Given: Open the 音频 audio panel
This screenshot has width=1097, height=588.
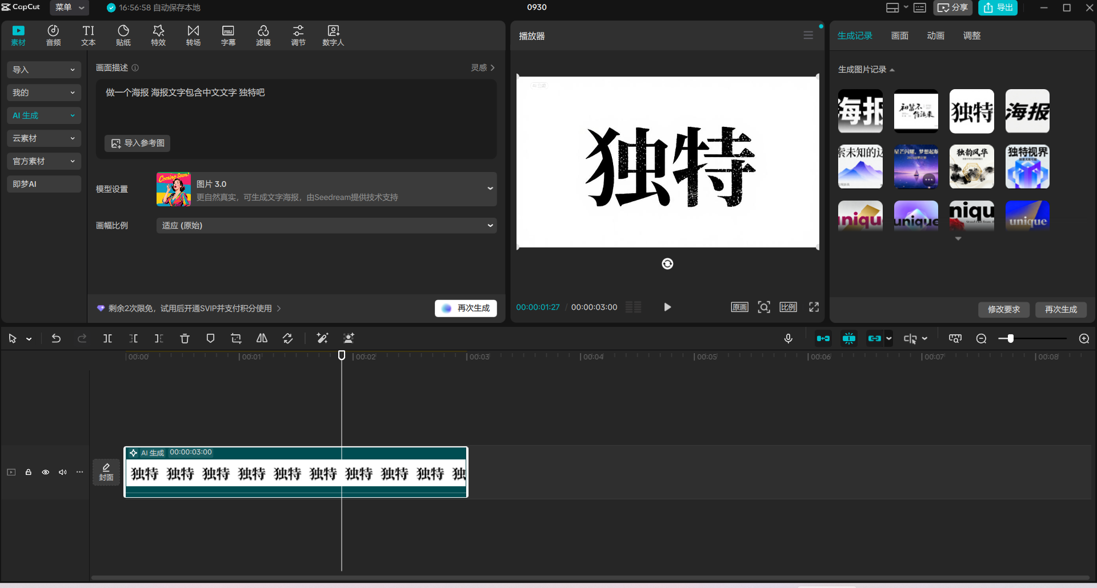Looking at the screenshot, I should 53,35.
